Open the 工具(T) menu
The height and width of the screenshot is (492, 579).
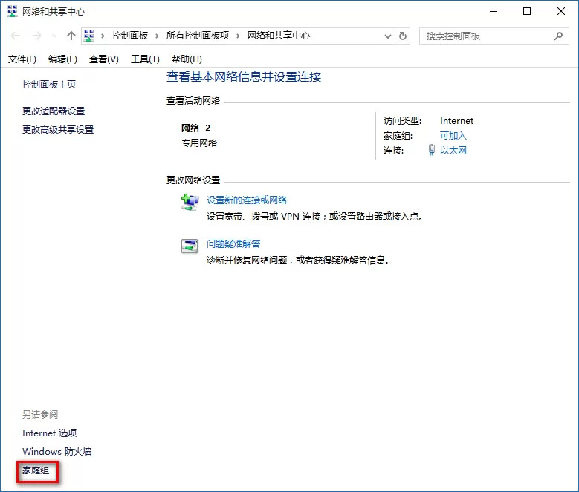(145, 59)
